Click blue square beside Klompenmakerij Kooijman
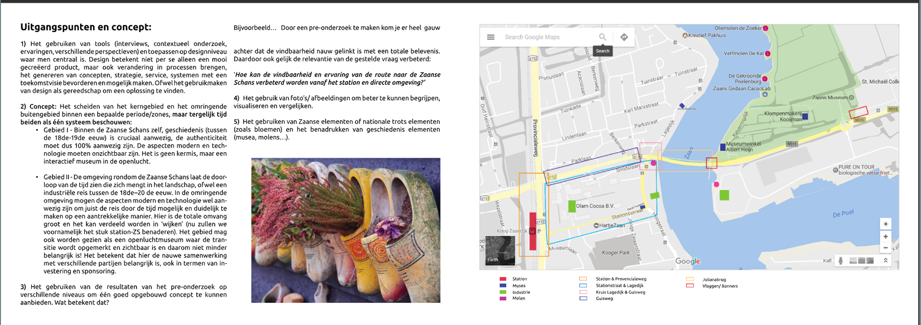The image size is (921, 325). [805, 116]
